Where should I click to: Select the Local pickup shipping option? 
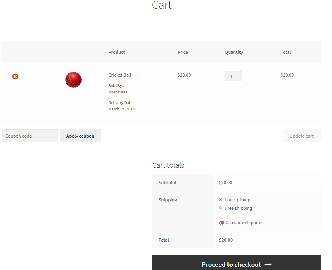click(x=221, y=199)
